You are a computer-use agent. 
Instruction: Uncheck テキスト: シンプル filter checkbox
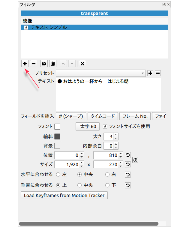coord(26,28)
